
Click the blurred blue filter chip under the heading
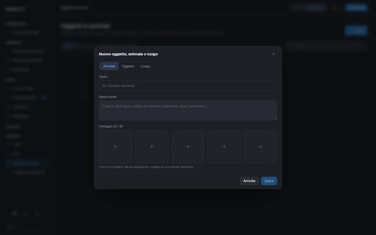point(69,46)
